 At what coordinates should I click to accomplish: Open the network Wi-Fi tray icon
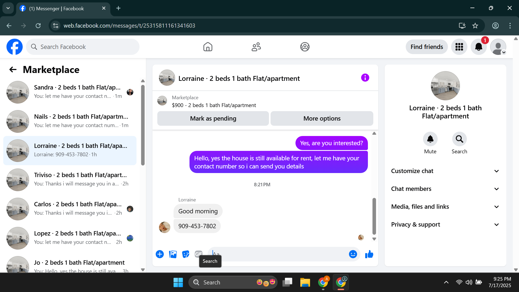pos(459,283)
